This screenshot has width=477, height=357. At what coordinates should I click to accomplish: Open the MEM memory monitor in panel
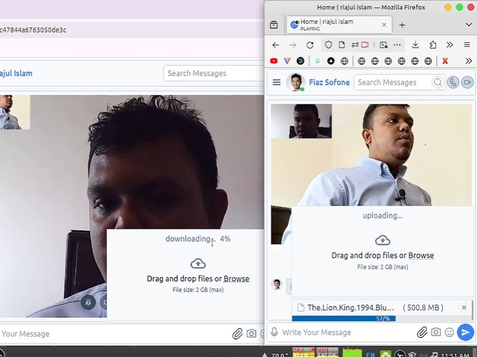(x=327, y=352)
